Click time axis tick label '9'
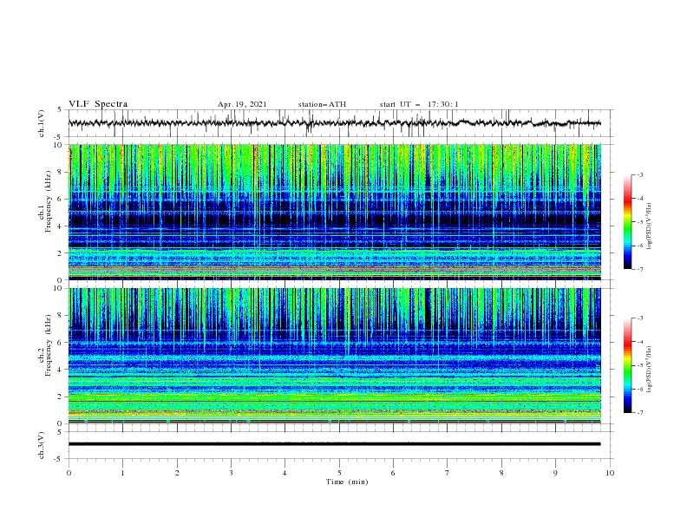The width and height of the screenshot is (687, 531). pyautogui.click(x=555, y=473)
